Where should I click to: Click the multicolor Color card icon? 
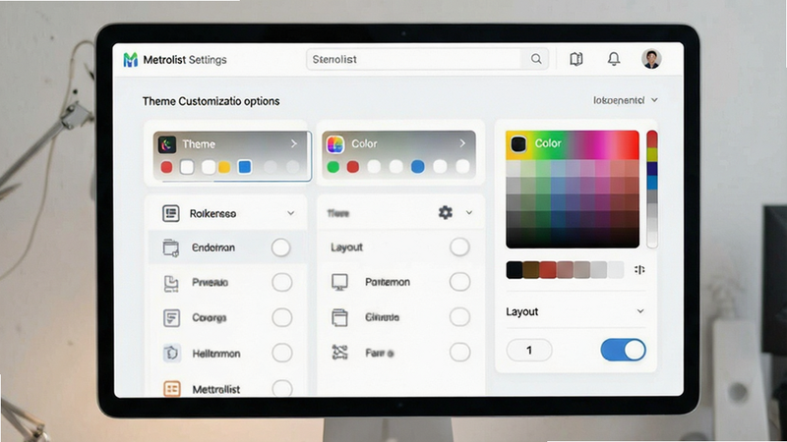(335, 144)
